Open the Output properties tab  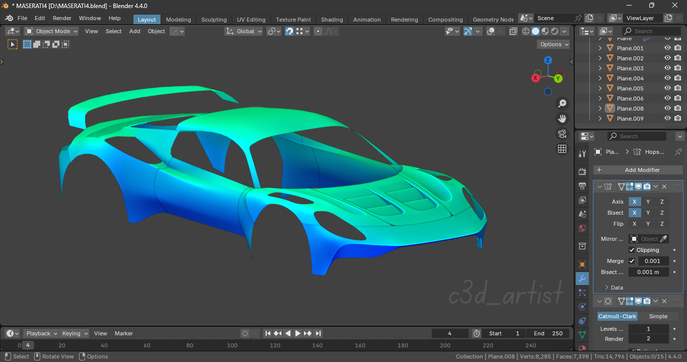pos(582,186)
